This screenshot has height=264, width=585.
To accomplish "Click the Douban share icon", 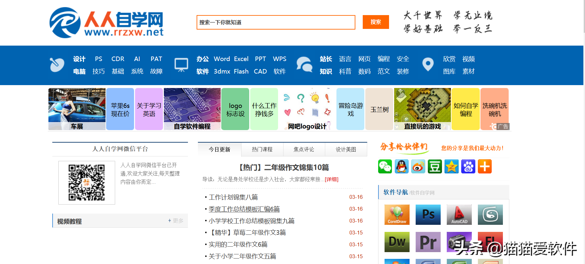I will (x=435, y=166).
